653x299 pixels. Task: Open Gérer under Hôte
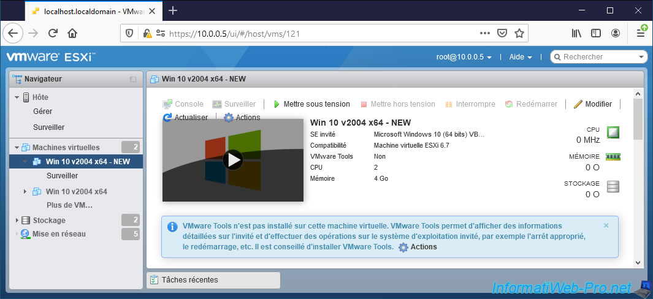coord(42,112)
